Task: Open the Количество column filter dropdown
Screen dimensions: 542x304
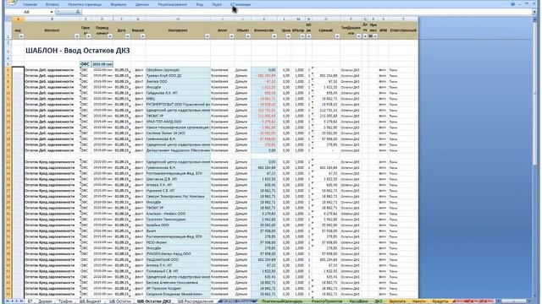Action: click(x=274, y=36)
